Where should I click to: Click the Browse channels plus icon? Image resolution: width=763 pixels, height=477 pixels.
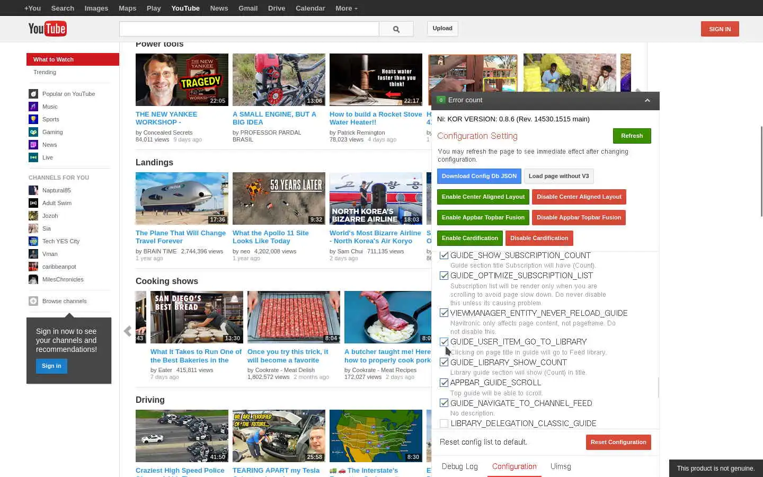[x=33, y=301]
